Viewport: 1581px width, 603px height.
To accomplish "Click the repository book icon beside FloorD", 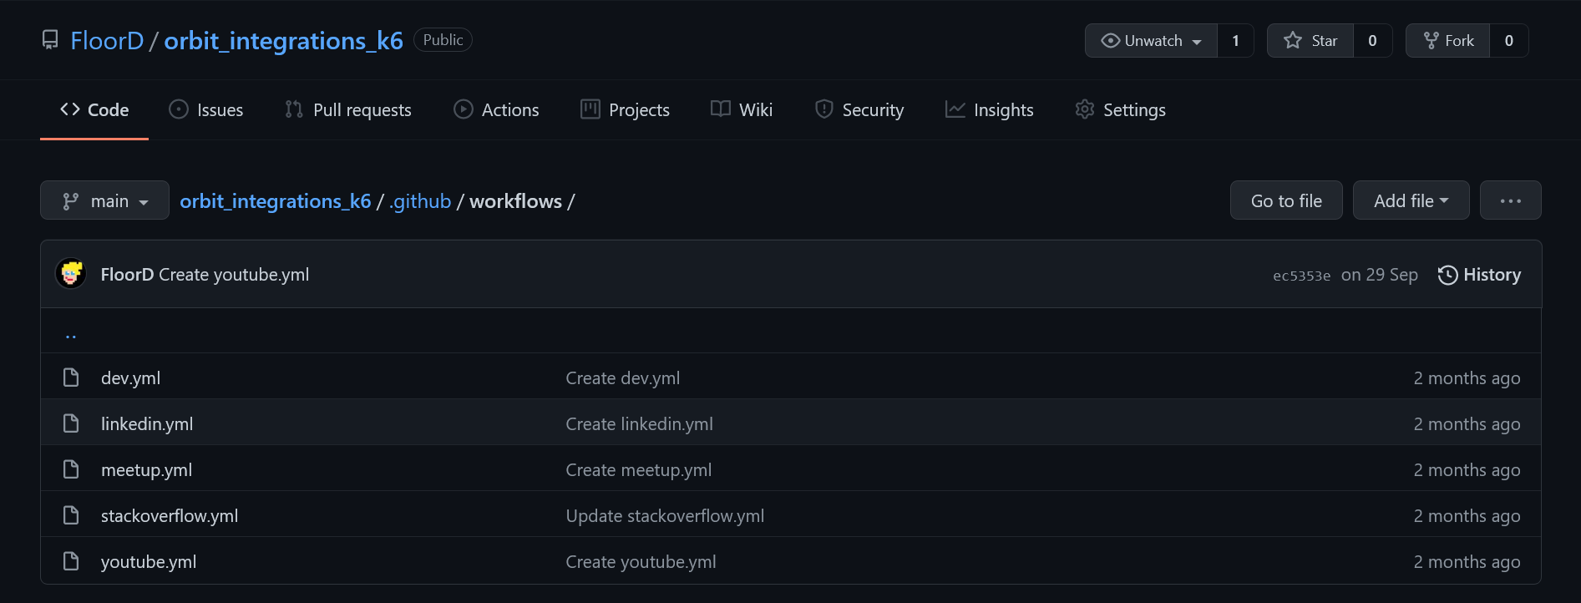I will point(50,40).
